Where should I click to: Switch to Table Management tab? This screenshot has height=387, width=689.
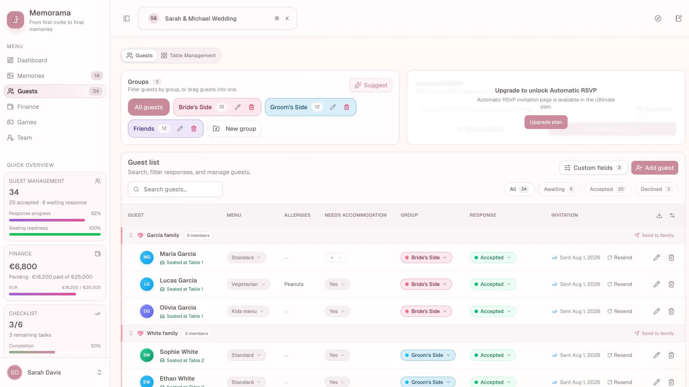[189, 55]
